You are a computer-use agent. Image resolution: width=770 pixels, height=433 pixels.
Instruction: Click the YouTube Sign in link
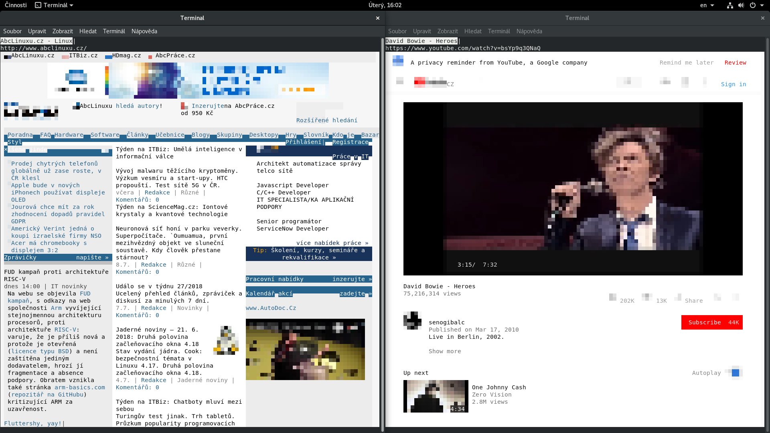point(734,85)
